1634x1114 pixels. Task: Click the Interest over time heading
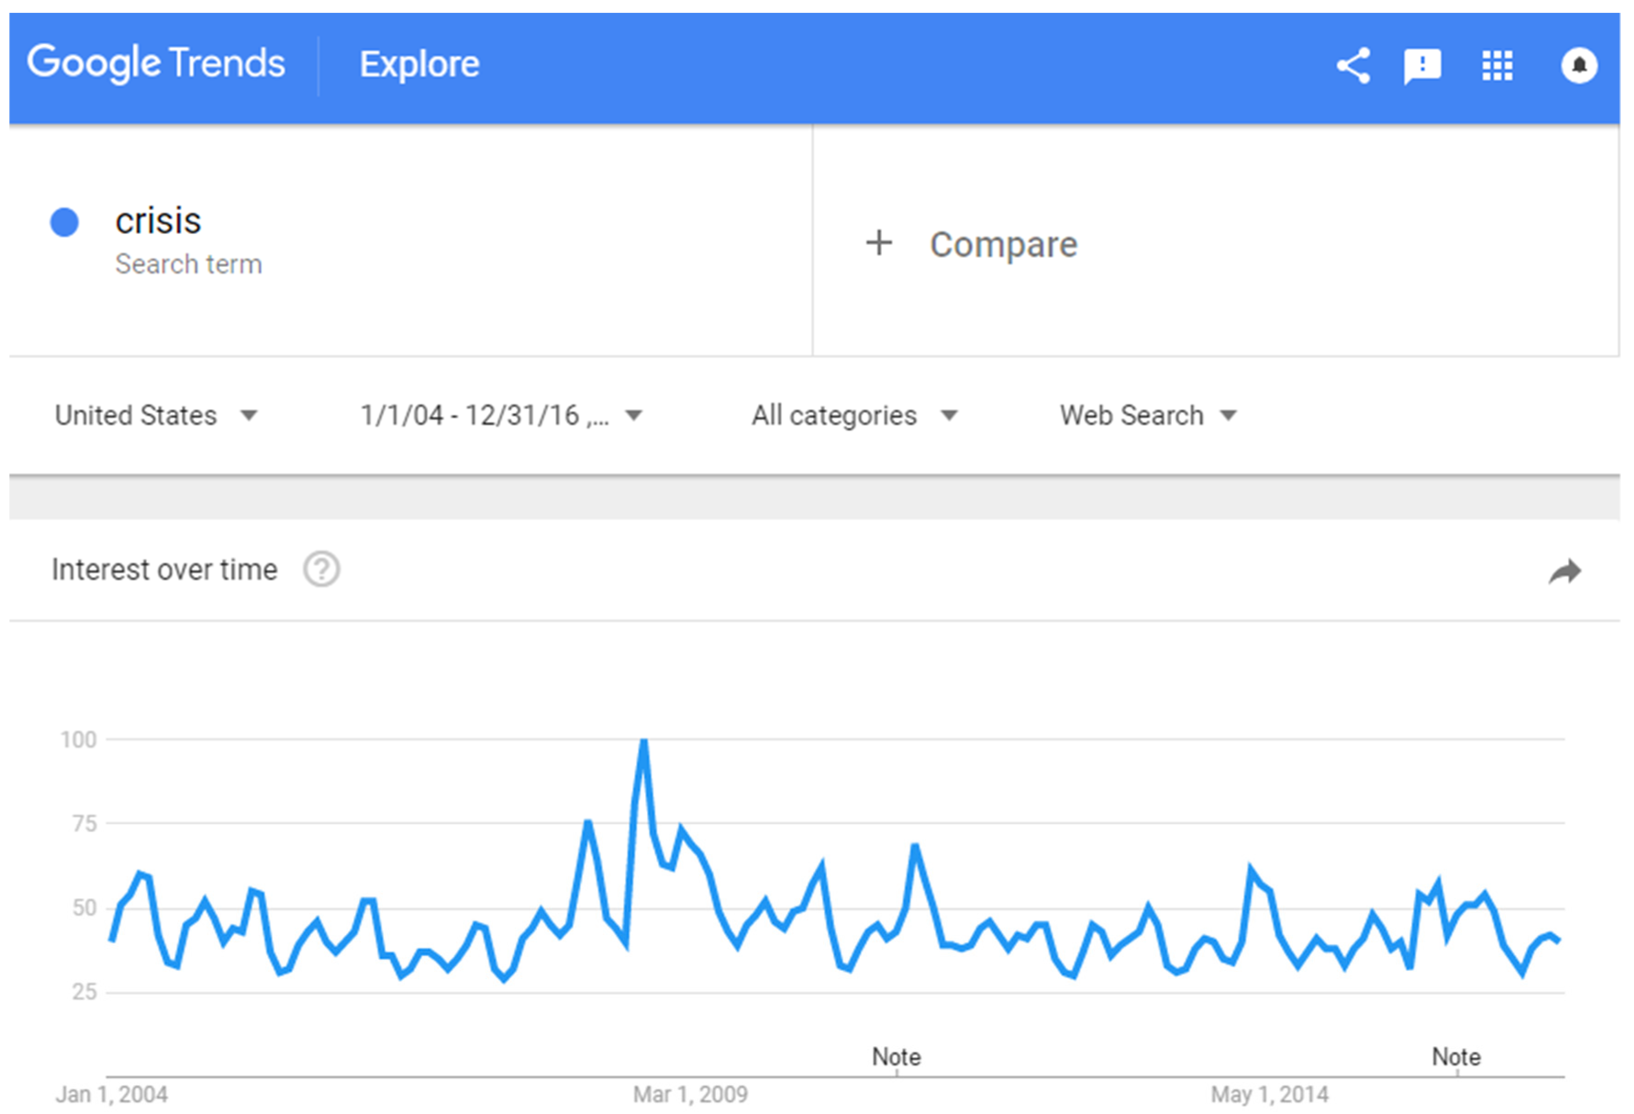[x=165, y=570]
